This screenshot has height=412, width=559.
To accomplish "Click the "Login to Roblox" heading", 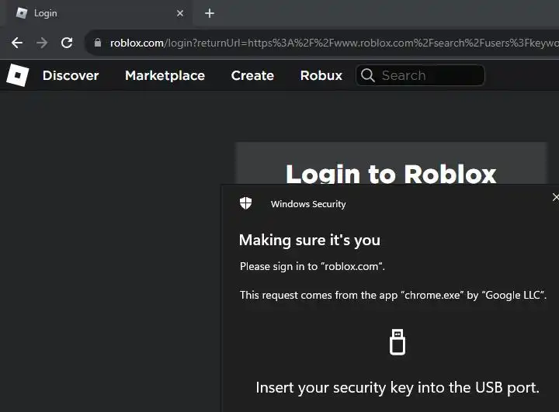I will tap(391, 174).
